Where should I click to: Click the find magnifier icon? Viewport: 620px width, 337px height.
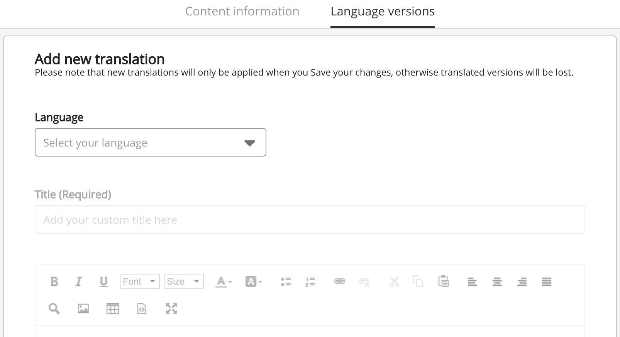[54, 308]
